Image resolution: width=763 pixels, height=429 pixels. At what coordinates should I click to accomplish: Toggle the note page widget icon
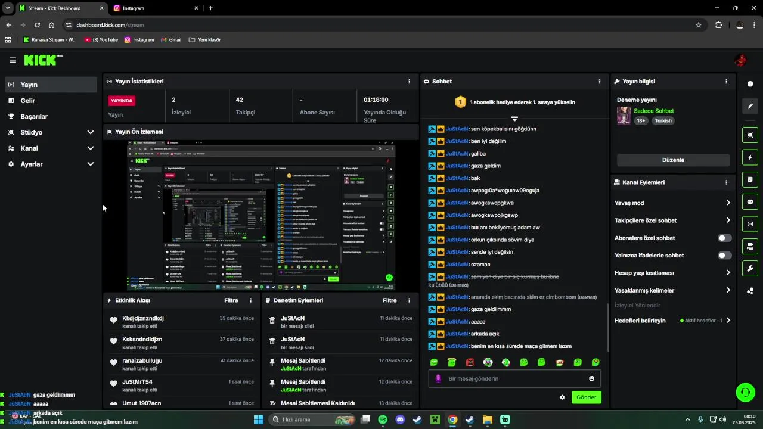[750, 179]
